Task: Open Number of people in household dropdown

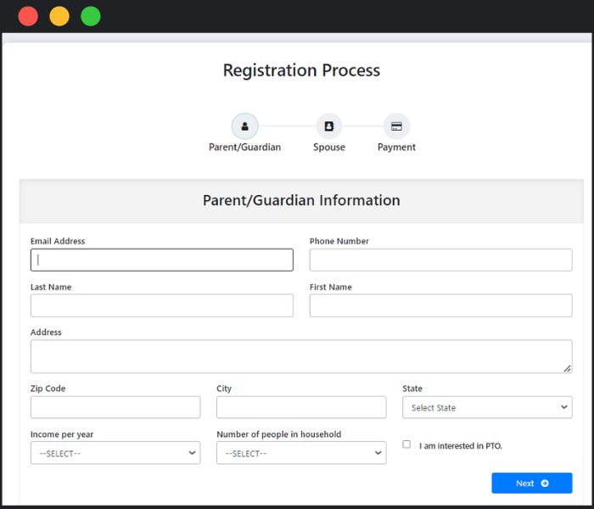Action: 301,454
